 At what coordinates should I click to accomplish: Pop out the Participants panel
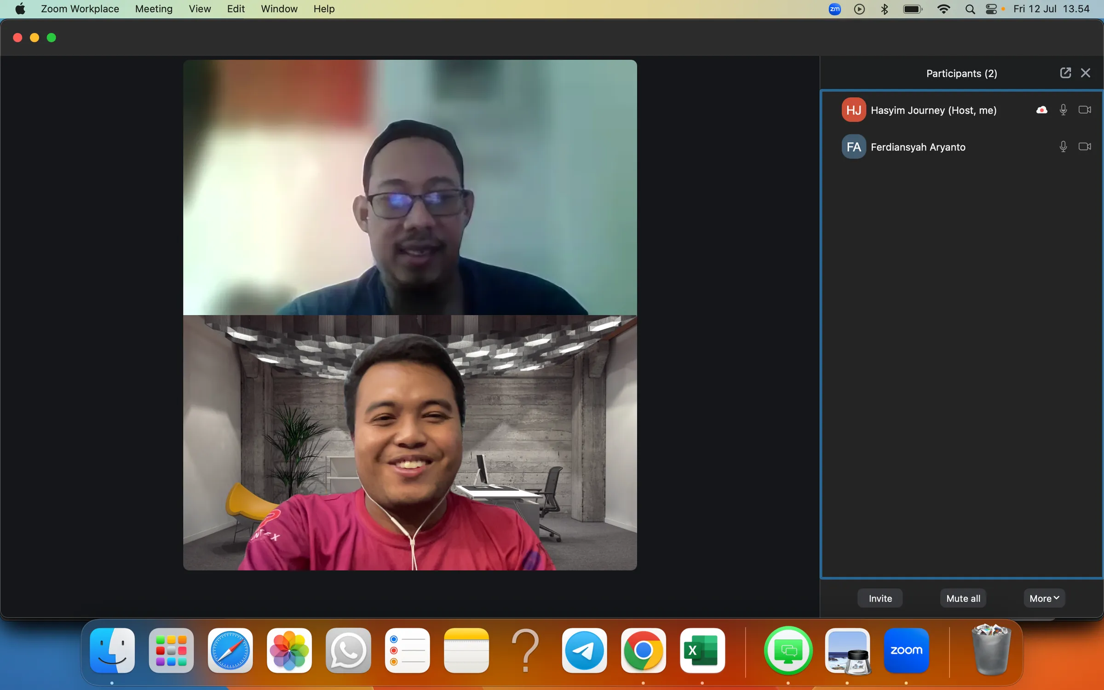pyautogui.click(x=1065, y=73)
